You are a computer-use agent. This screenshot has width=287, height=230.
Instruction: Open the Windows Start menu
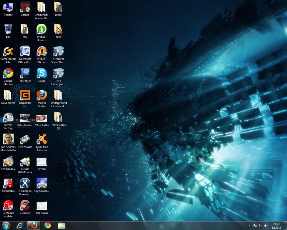pos(6,226)
